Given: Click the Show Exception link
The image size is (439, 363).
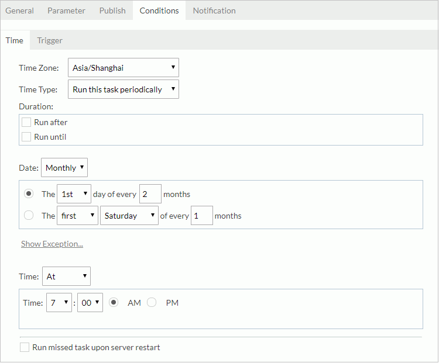Looking at the screenshot, I should 52,244.
